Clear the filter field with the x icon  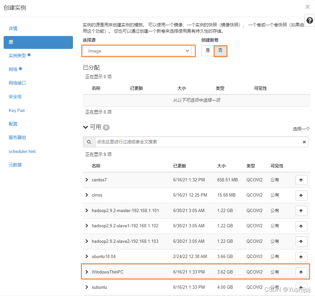coord(304,142)
